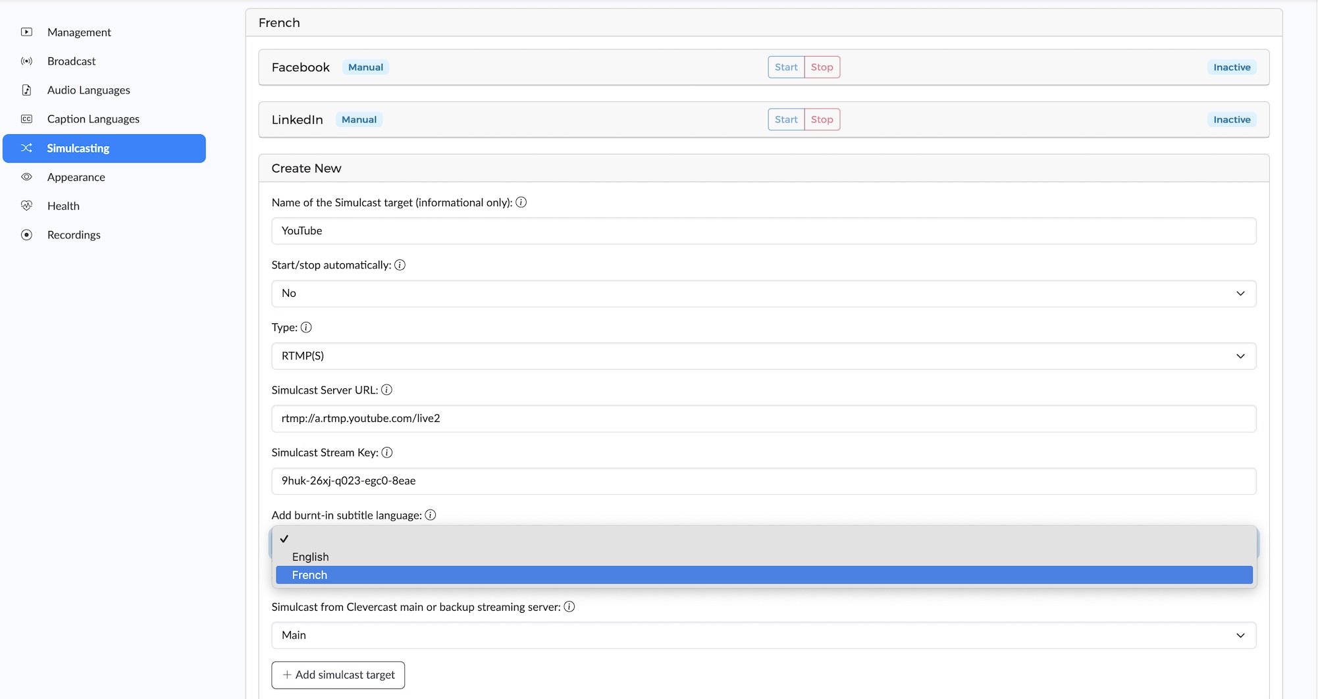Image resolution: width=1318 pixels, height=699 pixels.
Task: Click info icon next to Start/stop automatically
Action: coord(400,265)
